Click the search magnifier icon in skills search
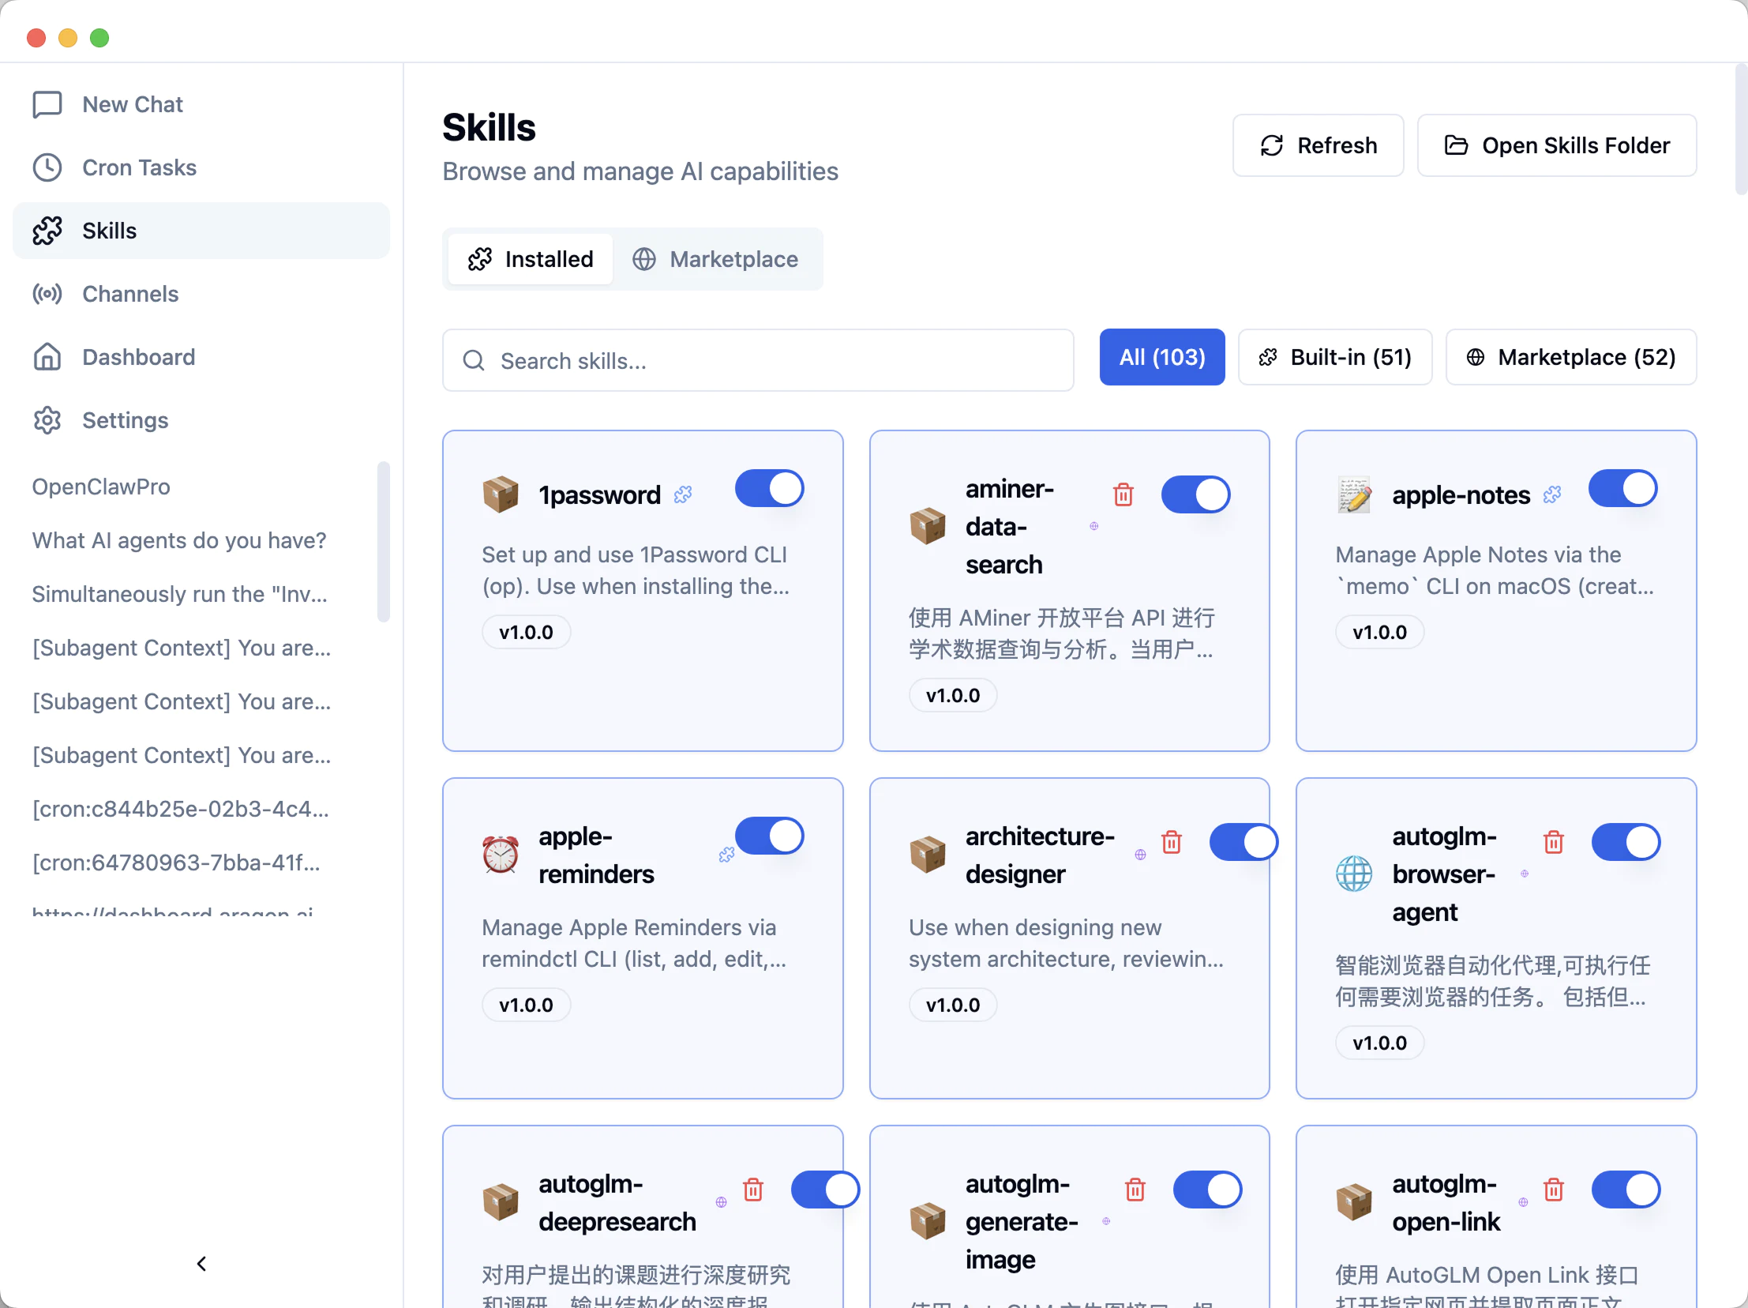 click(475, 360)
